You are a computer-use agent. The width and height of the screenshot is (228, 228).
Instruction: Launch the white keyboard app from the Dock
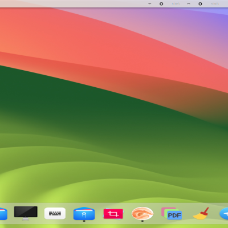55,214
